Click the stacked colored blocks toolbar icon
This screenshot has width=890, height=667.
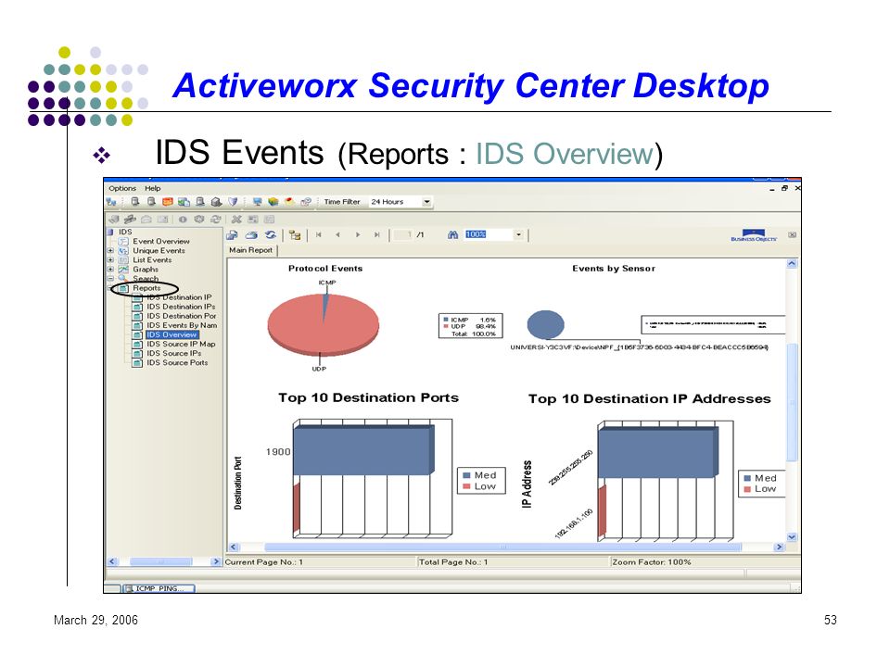(273, 202)
